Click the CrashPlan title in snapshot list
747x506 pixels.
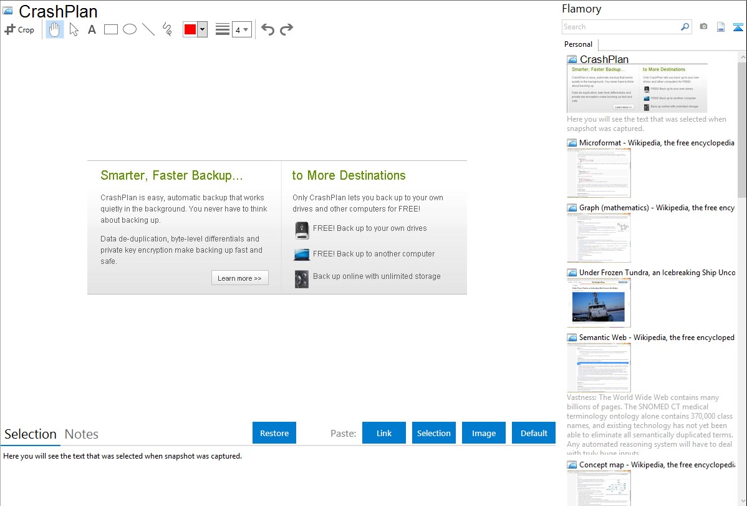click(604, 59)
